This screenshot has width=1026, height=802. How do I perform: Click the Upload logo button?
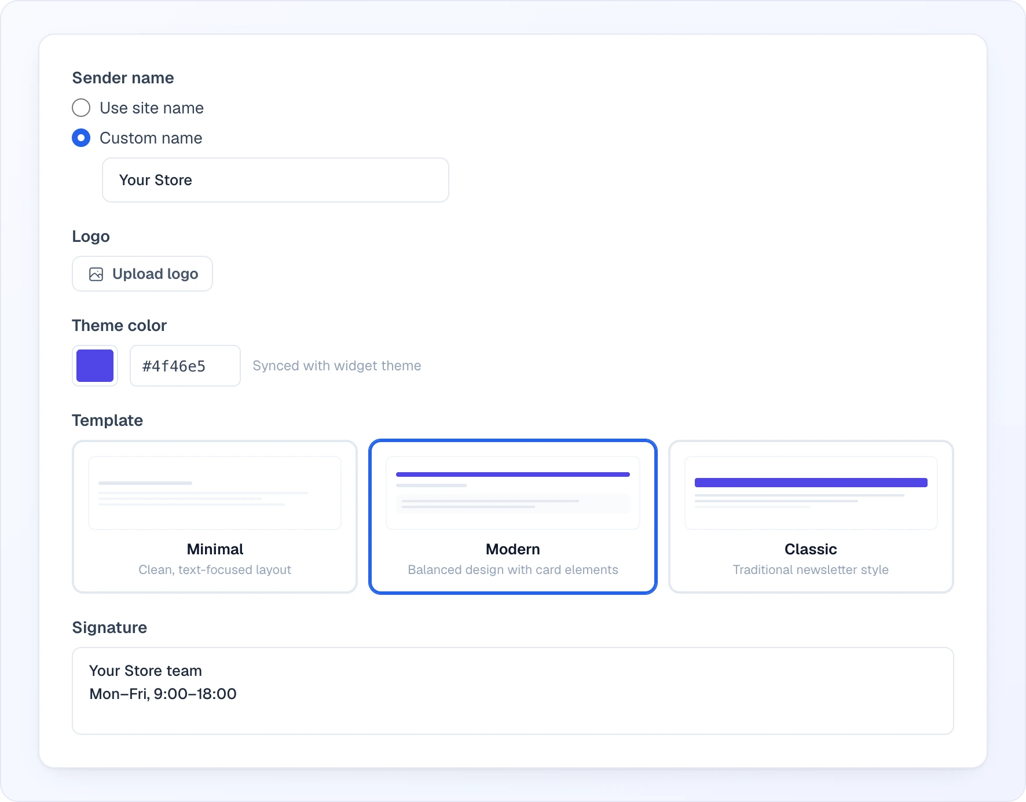click(142, 274)
